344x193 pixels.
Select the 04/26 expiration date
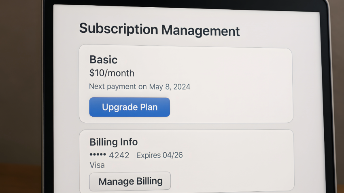(x=173, y=155)
